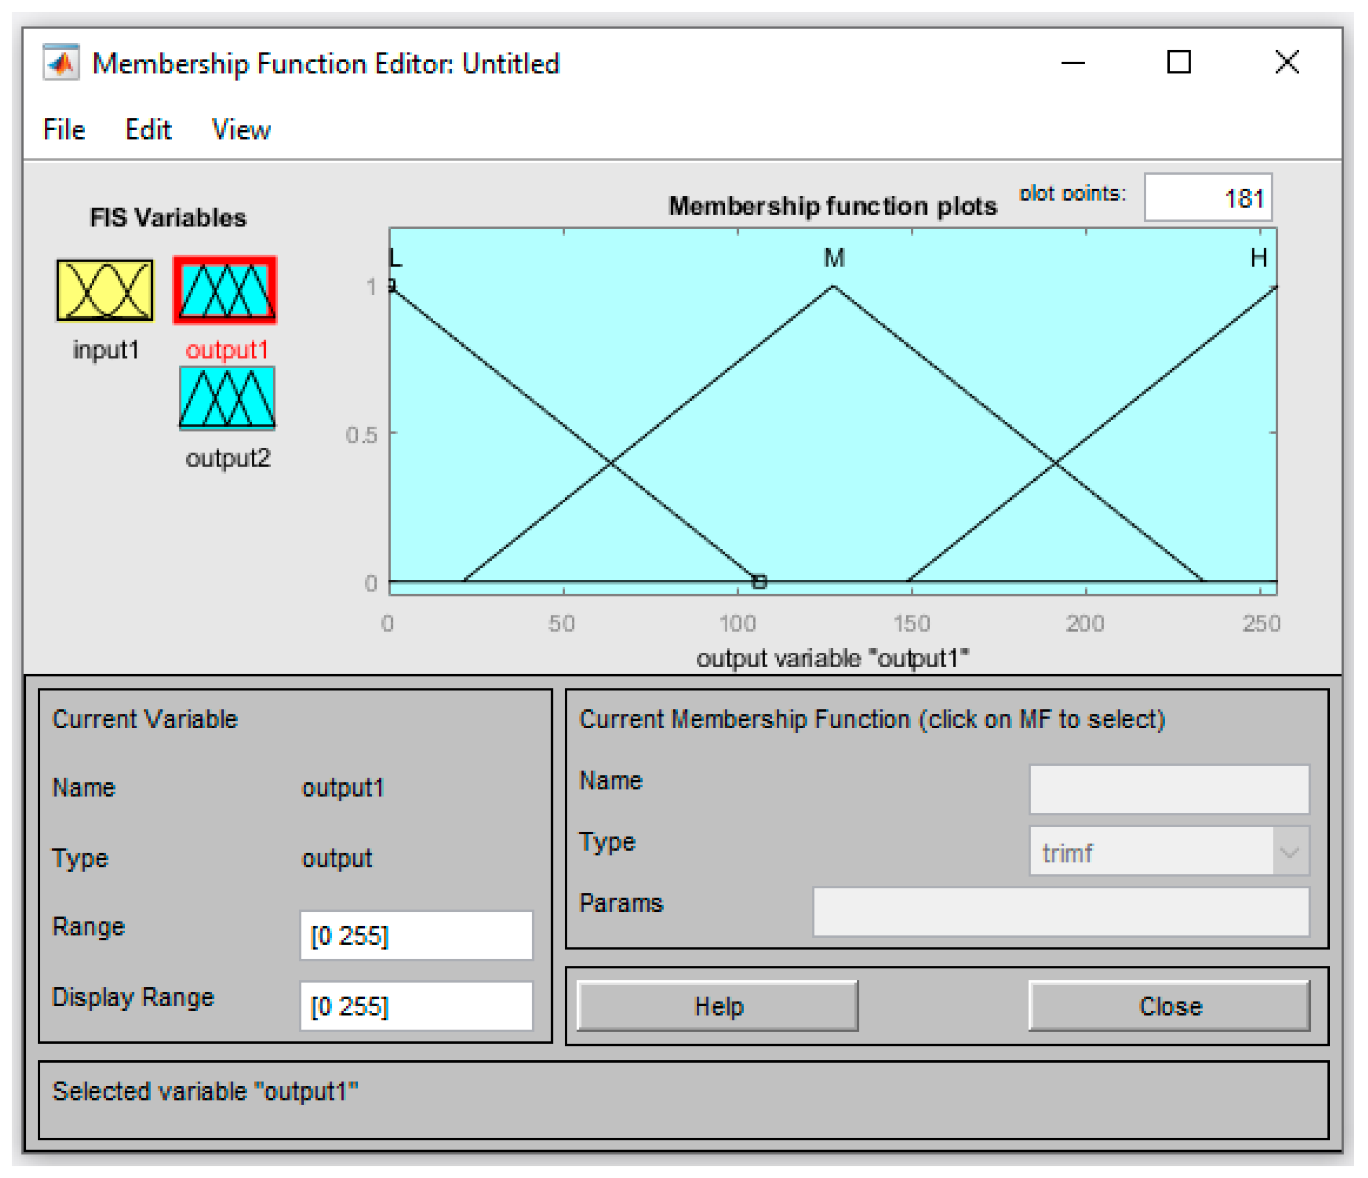Click the plot points input field
The image size is (1368, 1178).
click(x=1207, y=197)
